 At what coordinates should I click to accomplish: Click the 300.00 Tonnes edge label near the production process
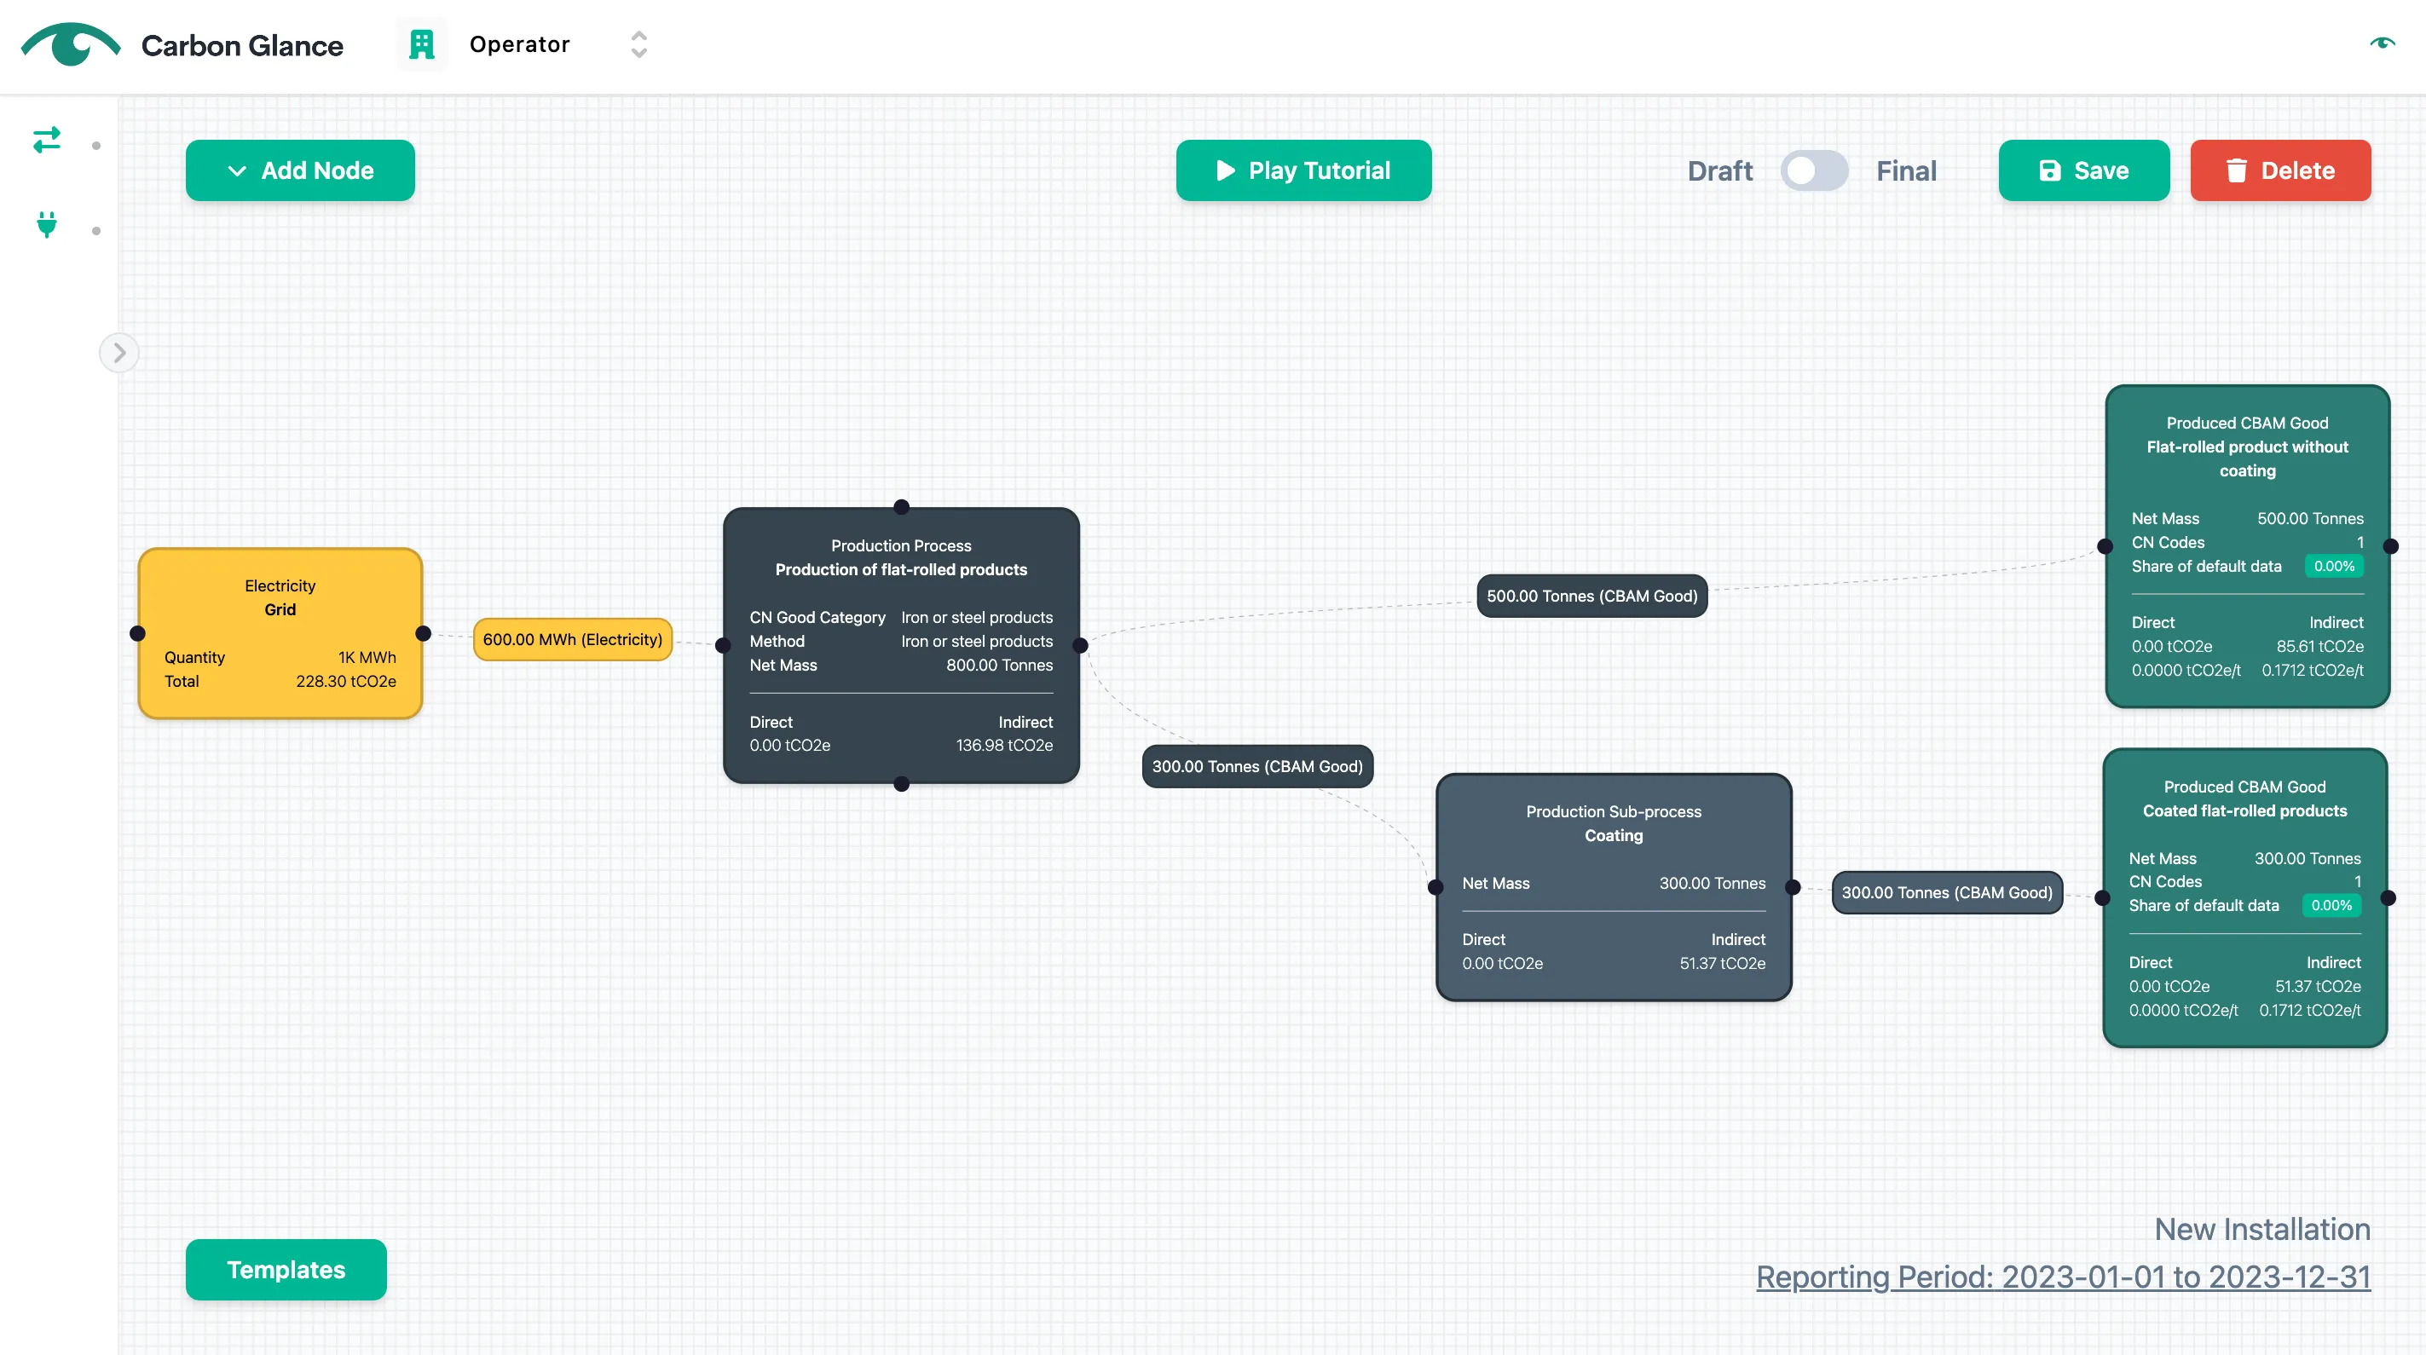coord(1257,766)
